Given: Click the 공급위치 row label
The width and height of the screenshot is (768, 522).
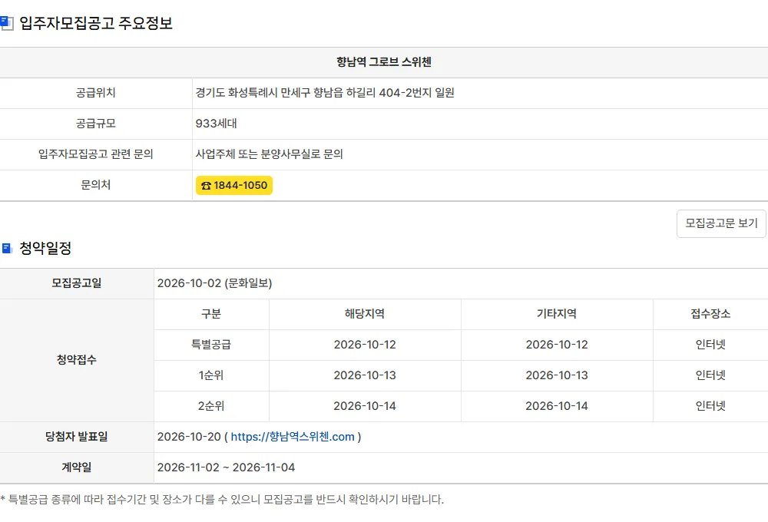Looking at the screenshot, I should [x=95, y=93].
